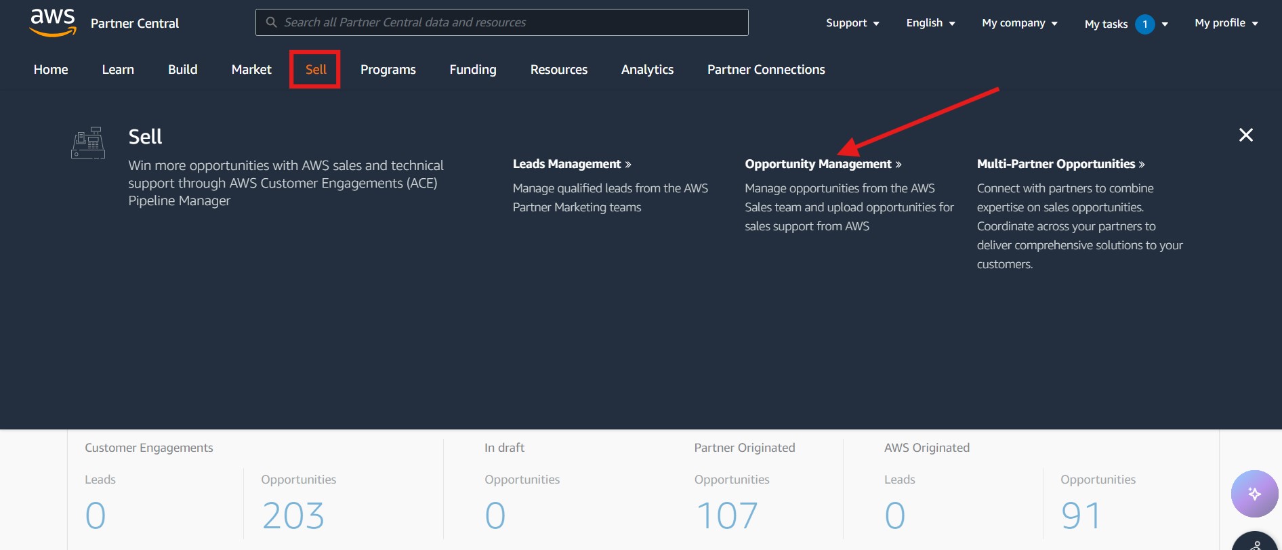
Task: Click the AWS Originated opportunities count 91
Action: point(1081,516)
